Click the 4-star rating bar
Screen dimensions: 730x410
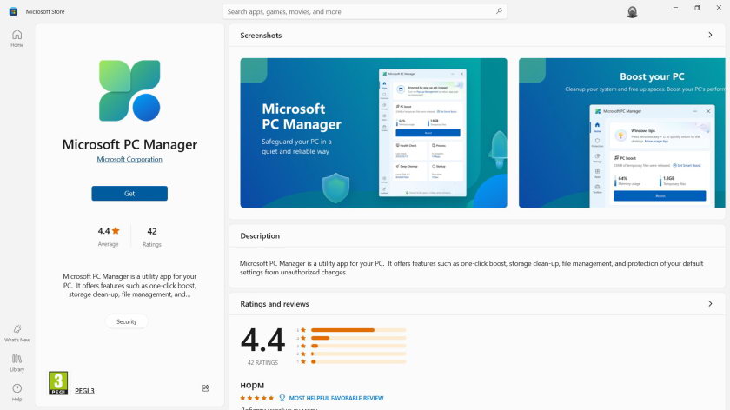358,338
